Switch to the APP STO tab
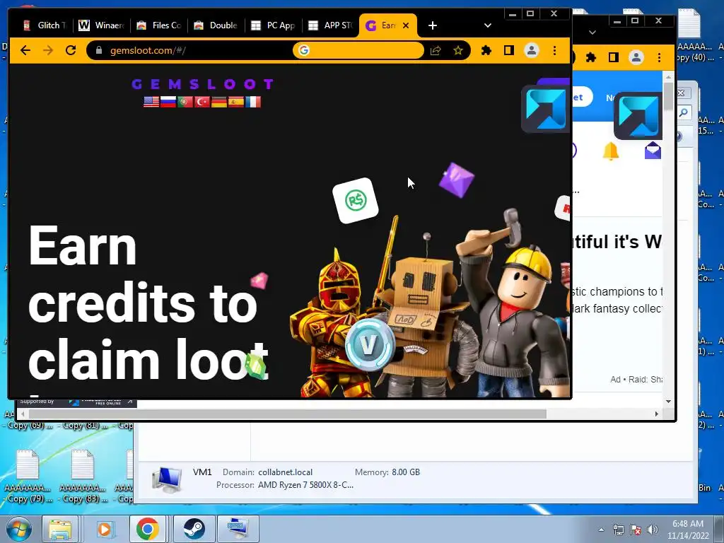 pyautogui.click(x=331, y=25)
